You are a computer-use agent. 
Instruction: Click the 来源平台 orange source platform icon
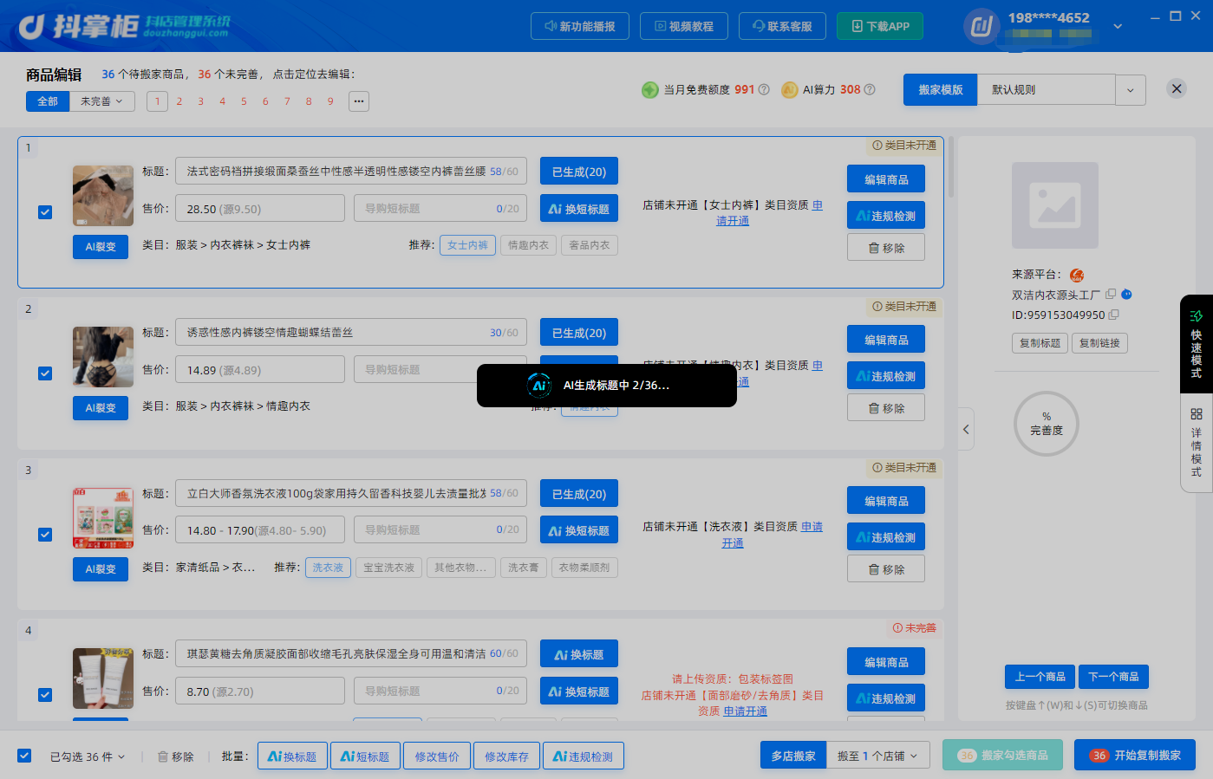click(x=1077, y=275)
